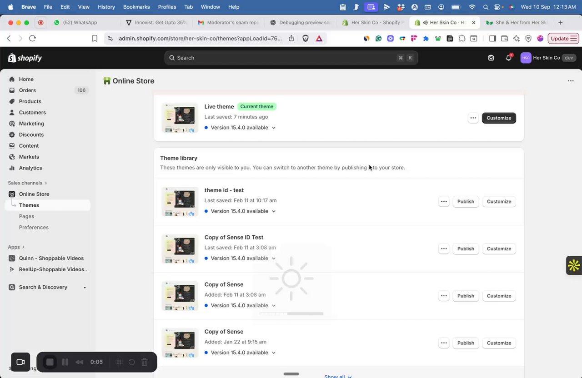Image resolution: width=582 pixels, height=378 pixels.
Task: Toggle the recorder camera button
Action: [20, 362]
